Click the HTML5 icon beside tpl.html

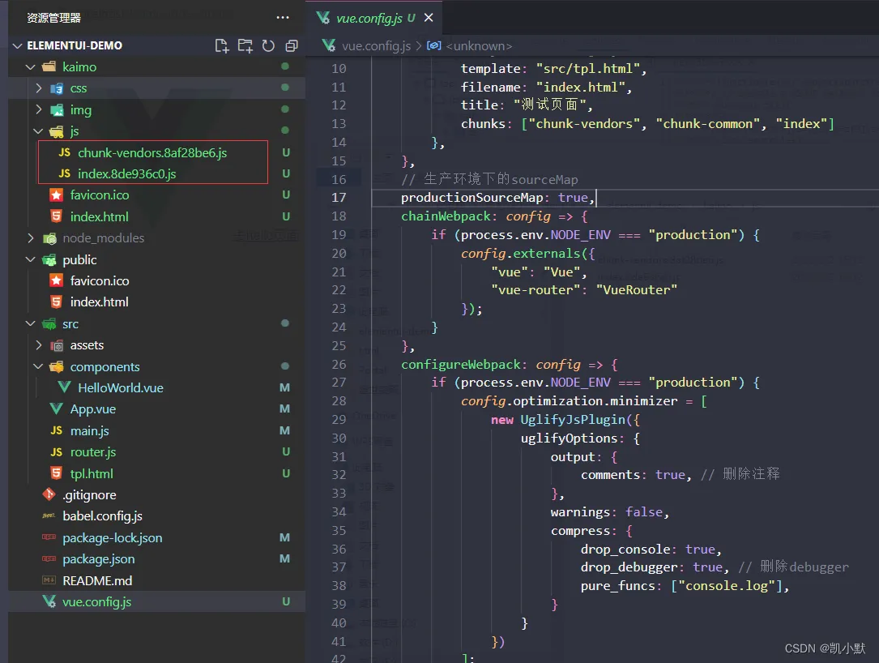click(x=56, y=473)
